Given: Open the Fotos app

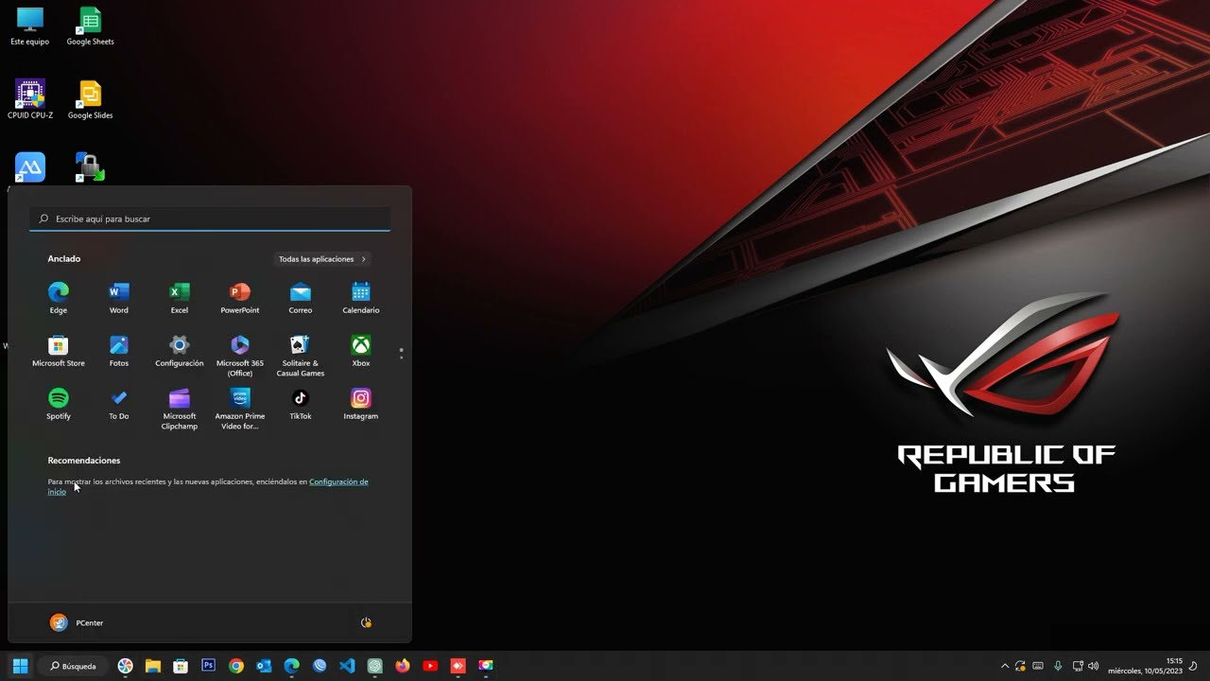Looking at the screenshot, I should point(119,350).
